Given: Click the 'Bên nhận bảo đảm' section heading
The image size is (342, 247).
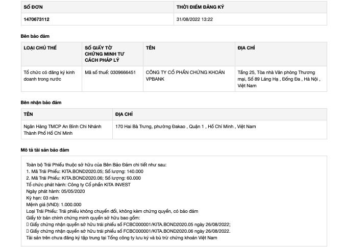Looking at the screenshot, I should click(x=41, y=103).
